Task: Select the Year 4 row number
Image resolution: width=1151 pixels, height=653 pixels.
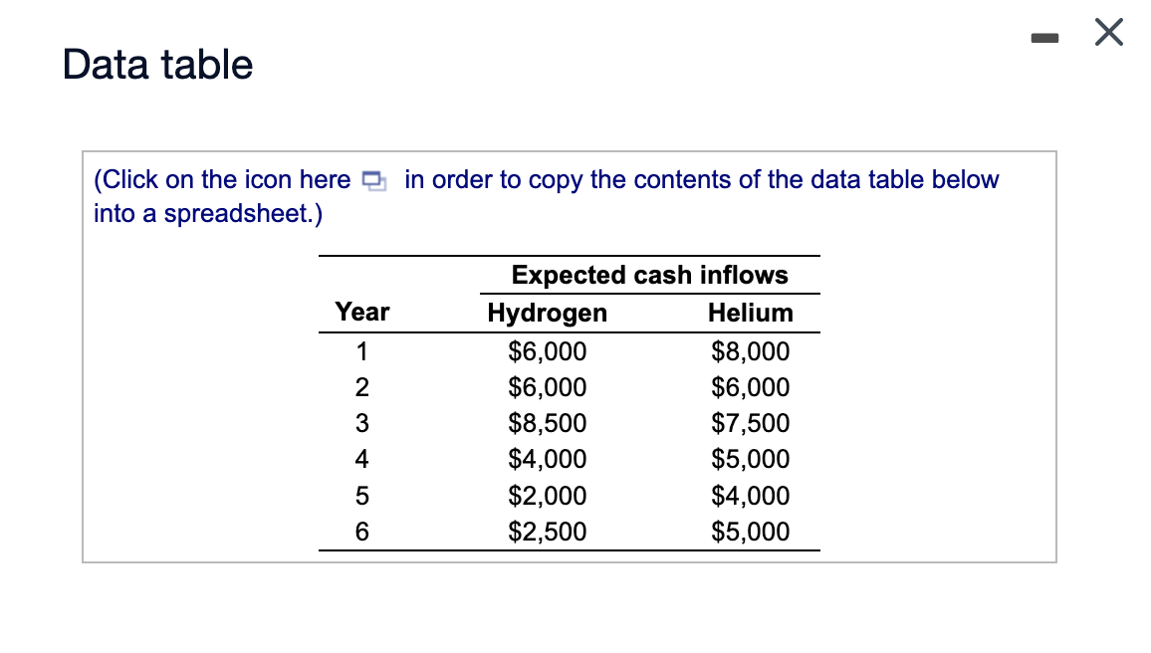Action: click(361, 459)
